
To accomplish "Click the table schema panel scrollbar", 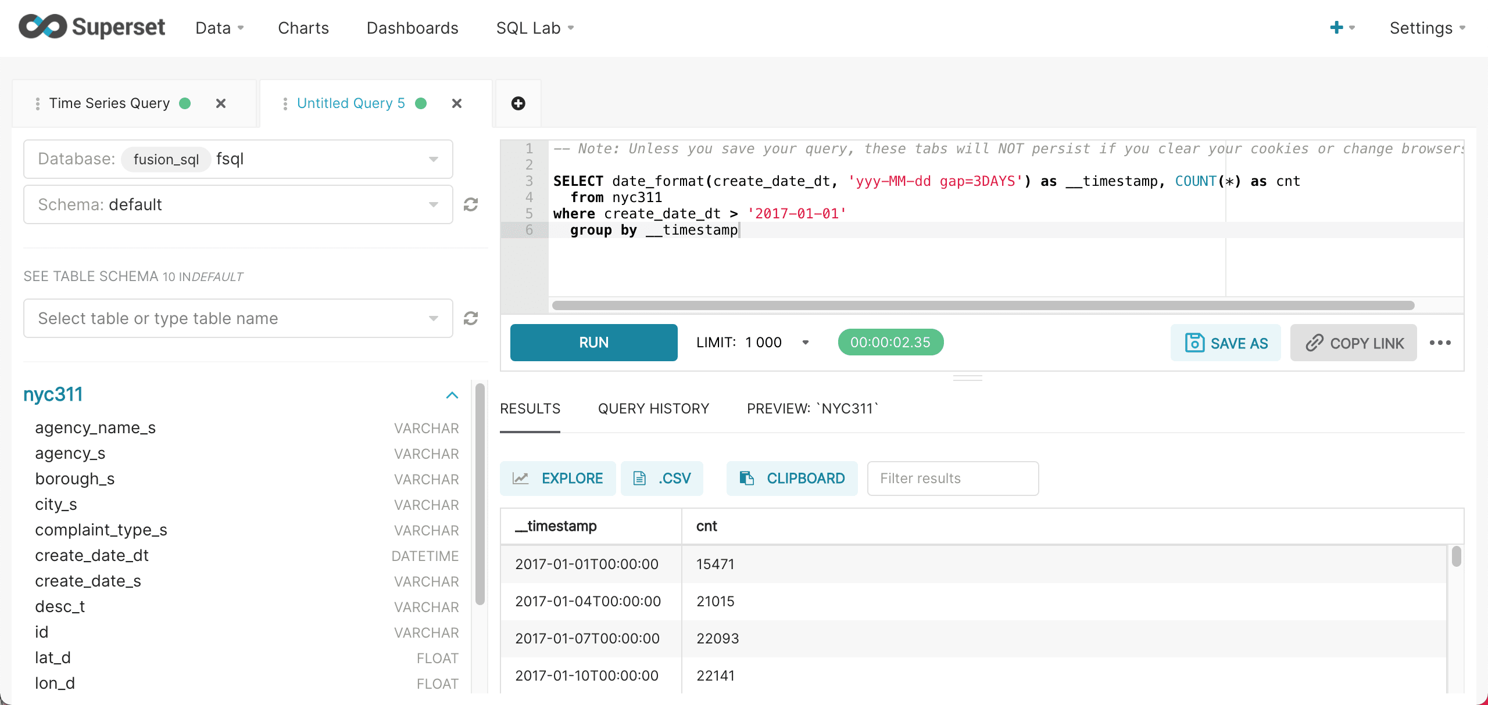I will pos(480,494).
